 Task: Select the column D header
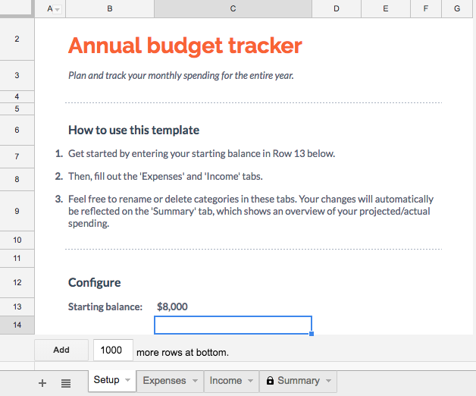coord(337,9)
